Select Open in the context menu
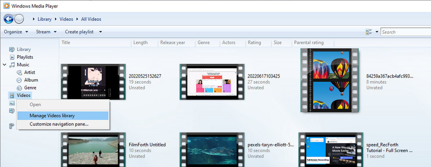The image size is (431, 167). [x=63, y=104]
